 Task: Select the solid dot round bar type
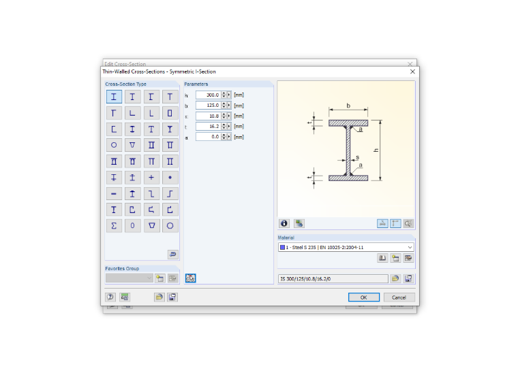(170, 178)
